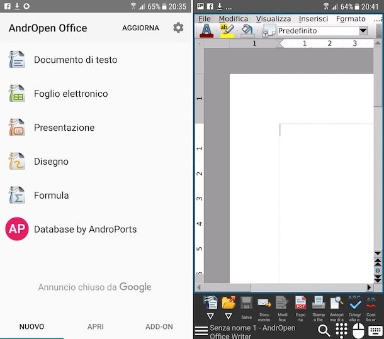Switch to the APRI tab
The height and width of the screenshot is (339, 384).
(x=96, y=326)
